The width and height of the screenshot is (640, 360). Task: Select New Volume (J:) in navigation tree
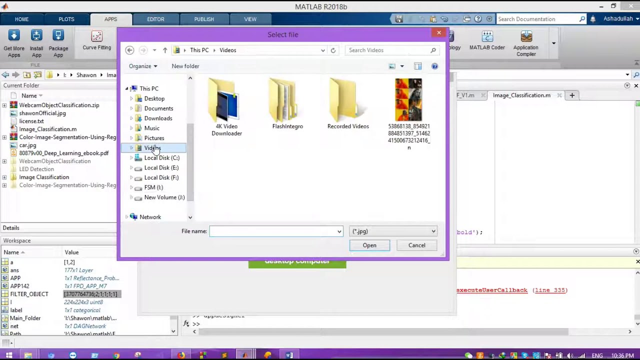[164, 197]
